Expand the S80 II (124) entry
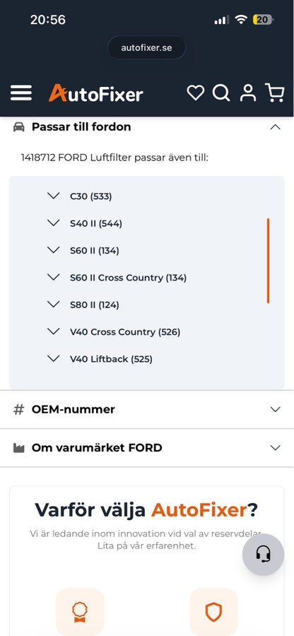This screenshot has height=636, width=294. click(x=83, y=305)
